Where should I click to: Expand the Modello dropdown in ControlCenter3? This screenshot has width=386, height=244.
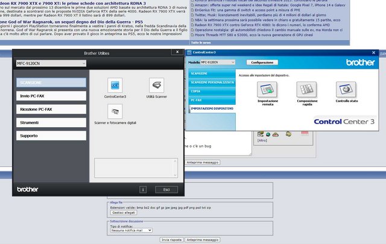(218, 63)
